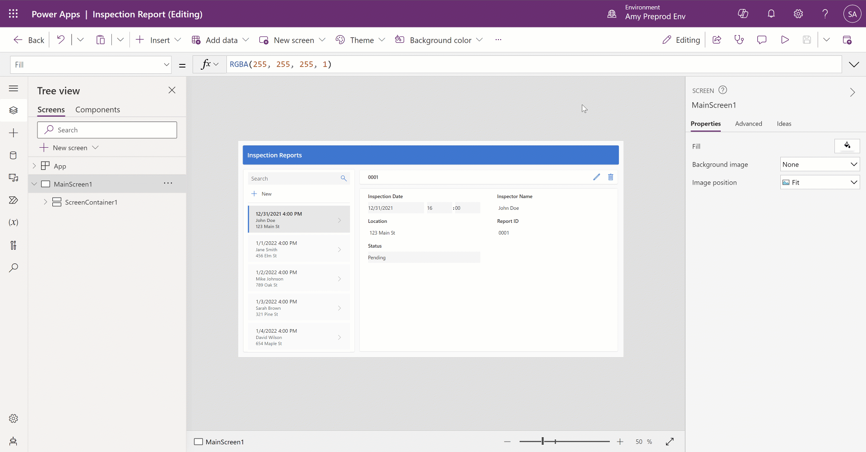Open the Image position dropdown
Image resolution: width=866 pixels, height=452 pixels.
click(x=820, y=182)
